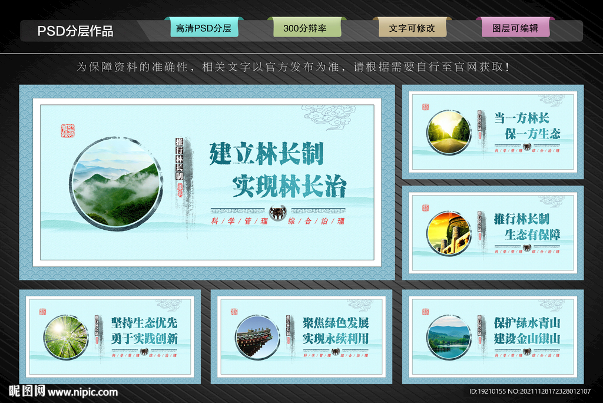Open the www.nipic.com link
This screenshot has width=603, height=403.
click(x=82, y=392)
